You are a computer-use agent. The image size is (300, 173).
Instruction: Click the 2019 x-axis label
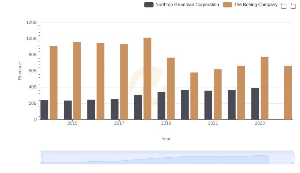pos(166,123)
